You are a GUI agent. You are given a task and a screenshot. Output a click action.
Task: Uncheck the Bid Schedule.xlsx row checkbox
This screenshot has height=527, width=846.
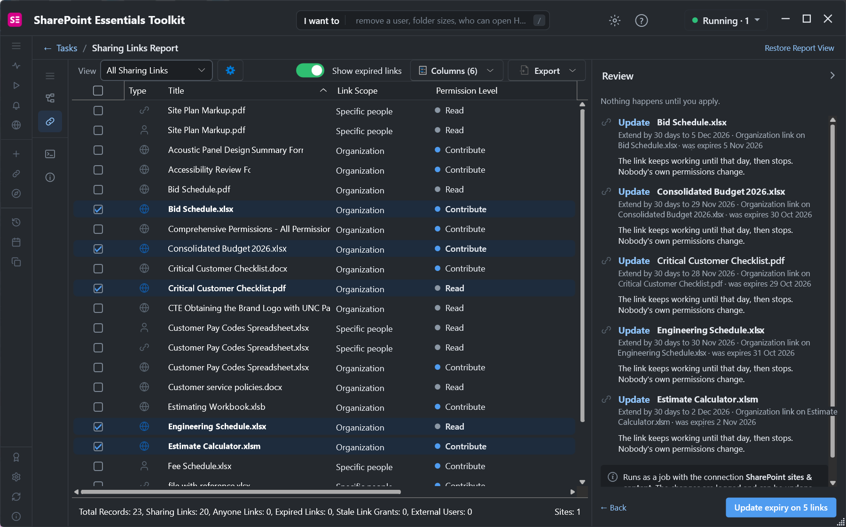pyautogui.click(x=98, y=209)
